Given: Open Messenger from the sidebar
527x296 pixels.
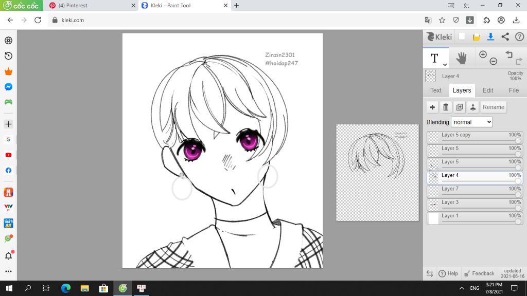Looking at the screenshot, I should (x=8, y=87).
